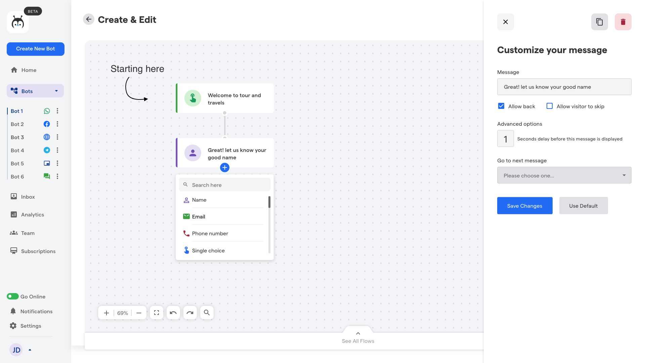The width and height of the screenshot is (645, 363).
Task: Select Bot 4 in the bot list
Action: pos(17,150)
